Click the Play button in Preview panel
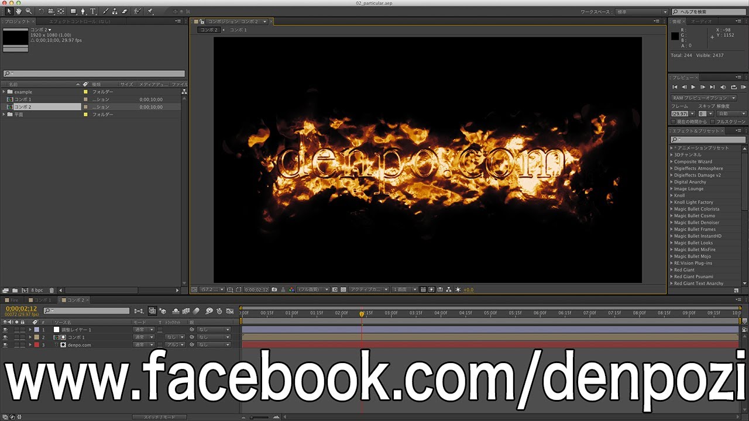 pyautogui.click(x=693, y=87)
